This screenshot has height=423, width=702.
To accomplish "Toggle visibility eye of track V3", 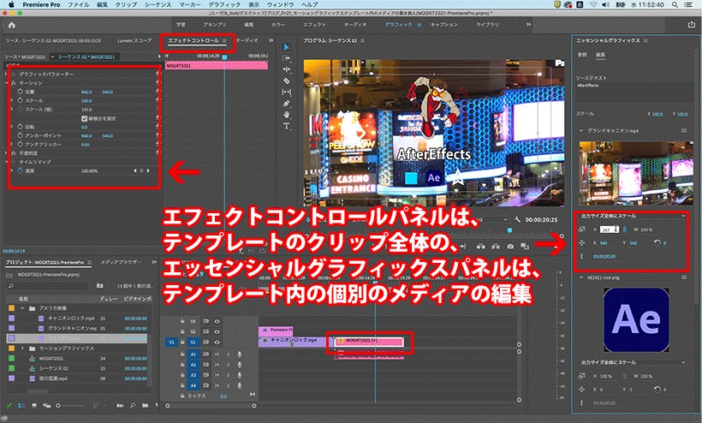I will [x=217, y=321].
